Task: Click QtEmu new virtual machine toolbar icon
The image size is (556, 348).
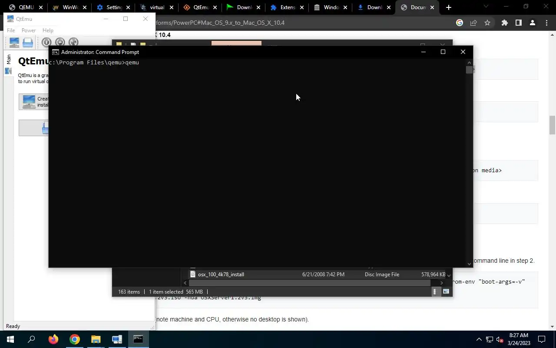Action: click(x=14, y=42)
